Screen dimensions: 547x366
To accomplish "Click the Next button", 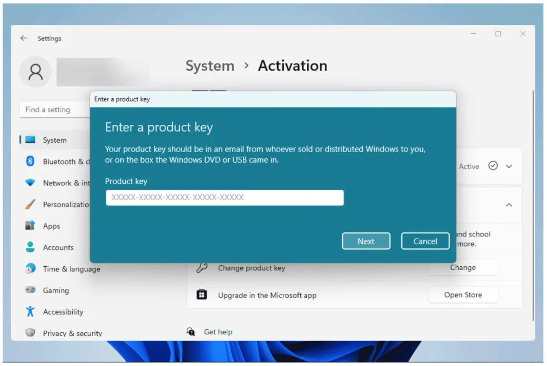I will tap(366, 241).
